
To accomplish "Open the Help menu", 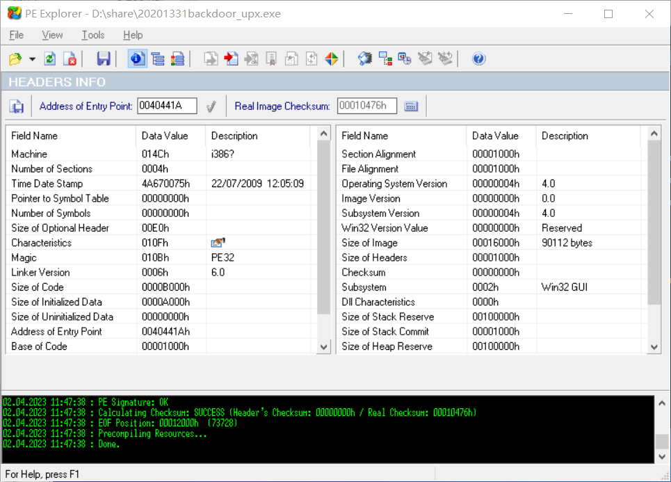I will click(x=133, y=35).
